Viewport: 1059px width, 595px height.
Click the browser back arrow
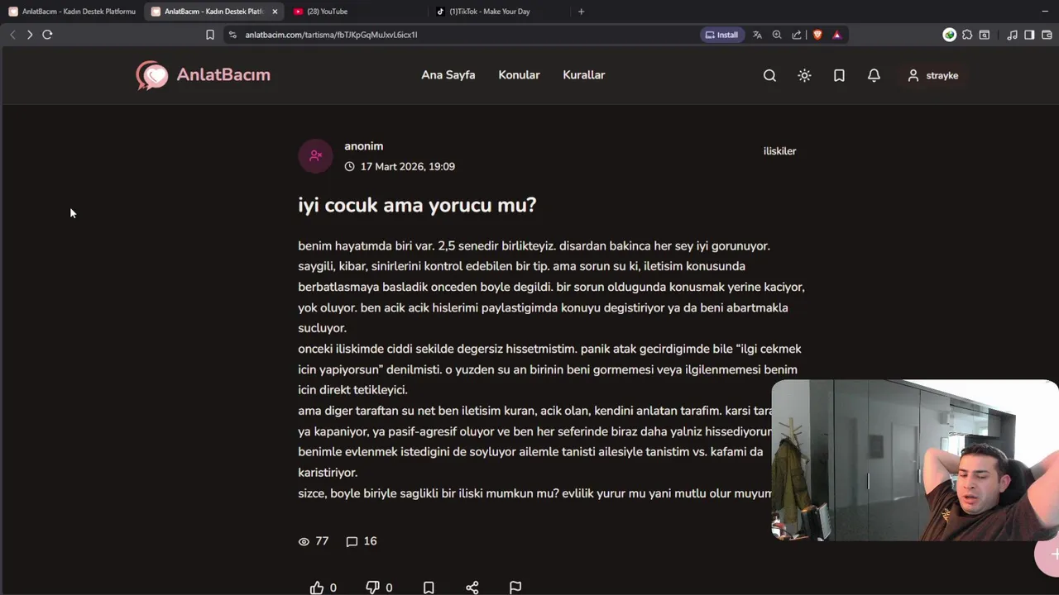tap(12, 35)
